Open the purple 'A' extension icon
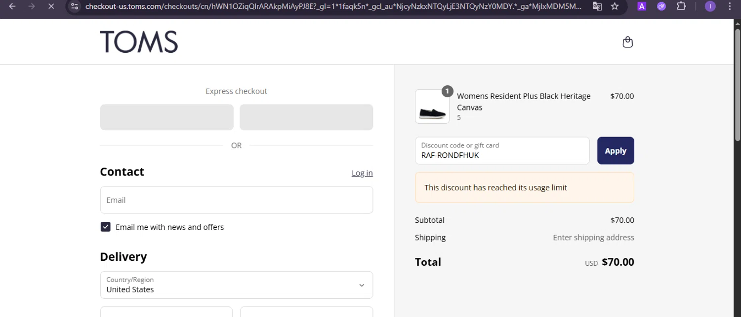 coord(642,6)
